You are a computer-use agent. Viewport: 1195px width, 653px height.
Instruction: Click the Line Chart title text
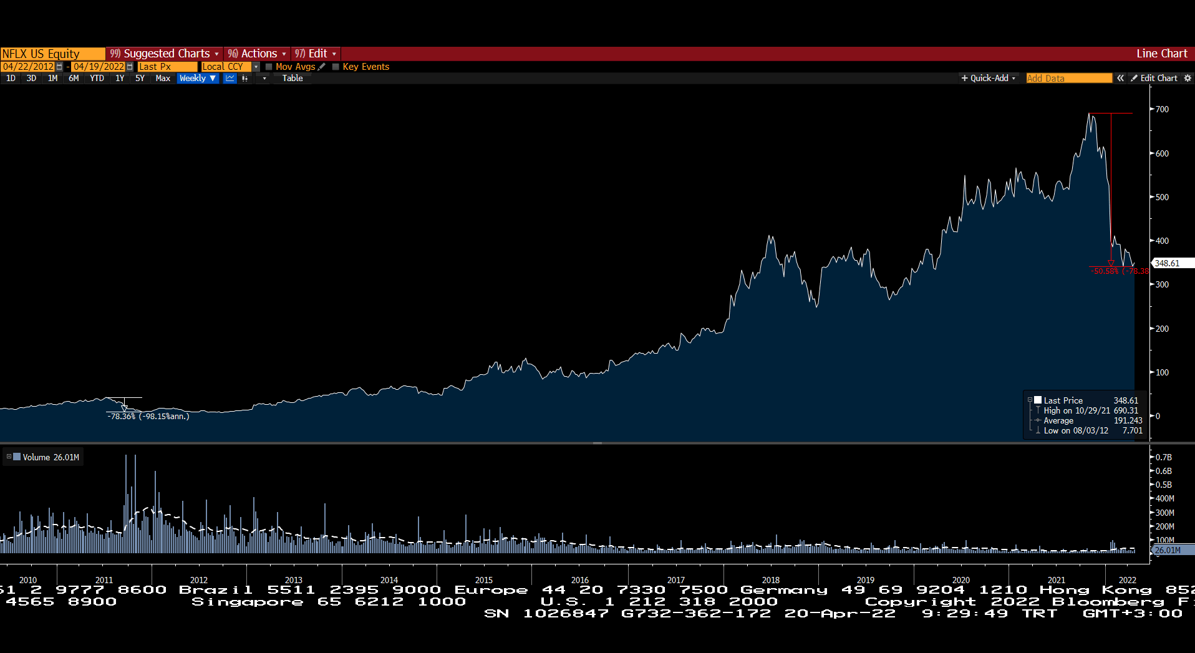point(1162,54)
